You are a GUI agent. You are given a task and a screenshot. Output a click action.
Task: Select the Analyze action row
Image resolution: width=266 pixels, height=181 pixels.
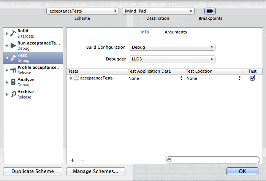(33, 82)
